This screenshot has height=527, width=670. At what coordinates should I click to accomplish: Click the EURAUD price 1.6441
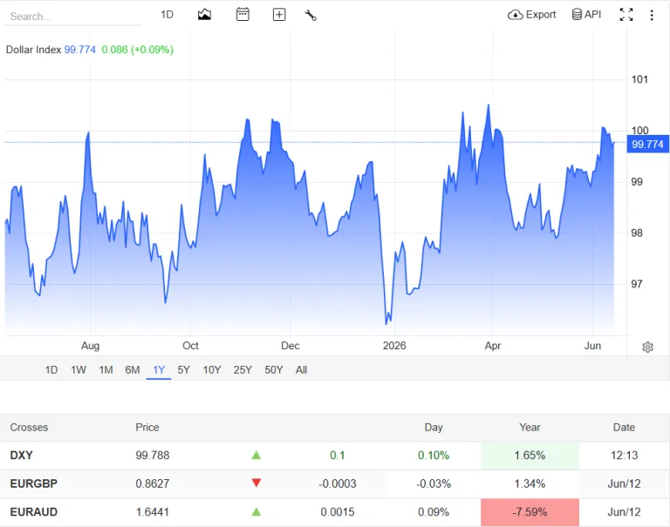point(153,511)
